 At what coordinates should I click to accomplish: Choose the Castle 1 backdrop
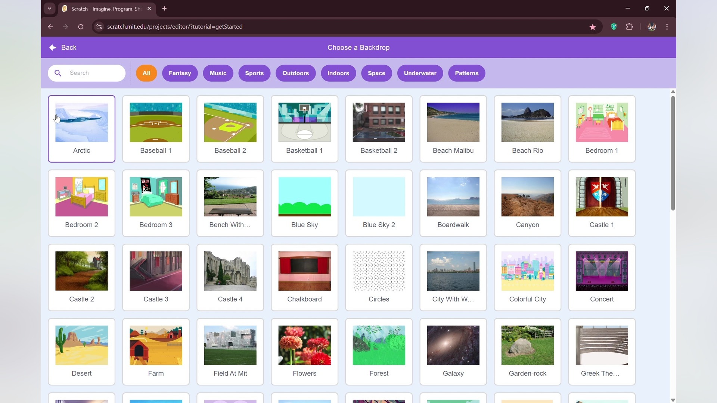point(602,203)
